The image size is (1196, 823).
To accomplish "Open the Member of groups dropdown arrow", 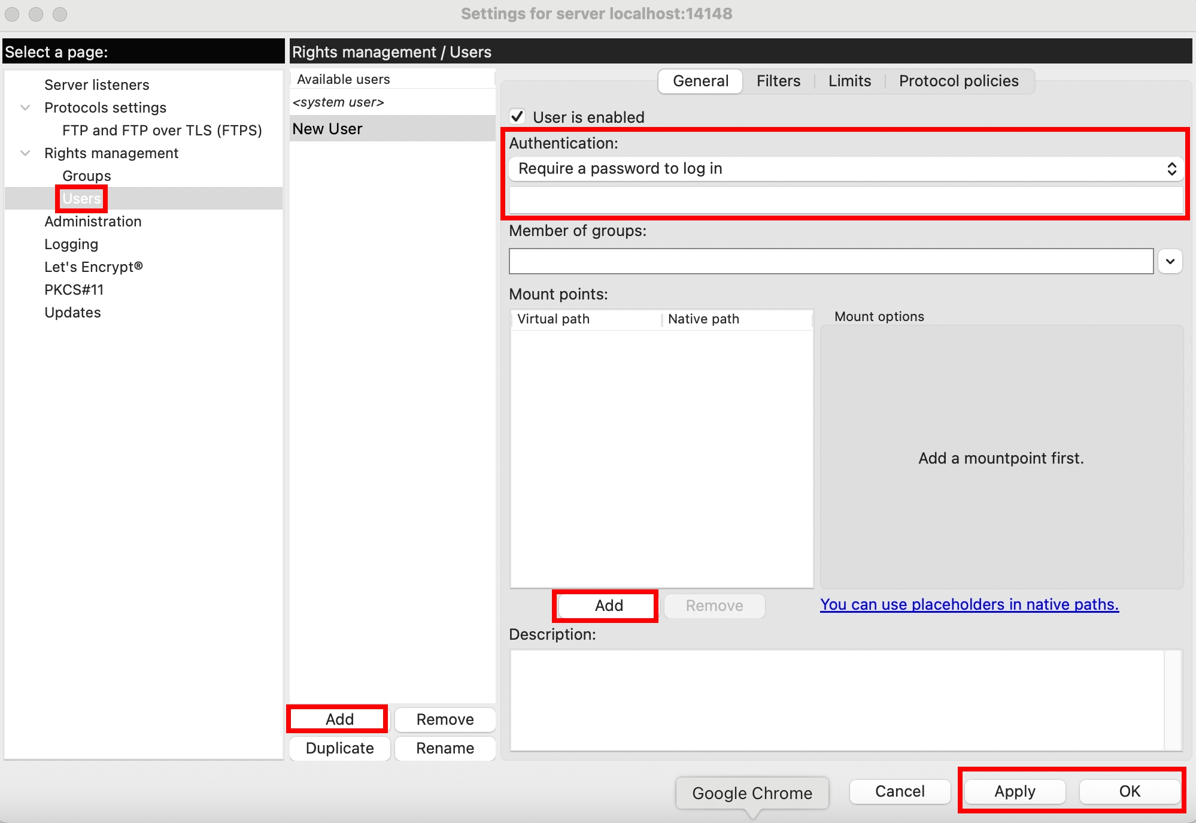I will tap(1170, 261).
